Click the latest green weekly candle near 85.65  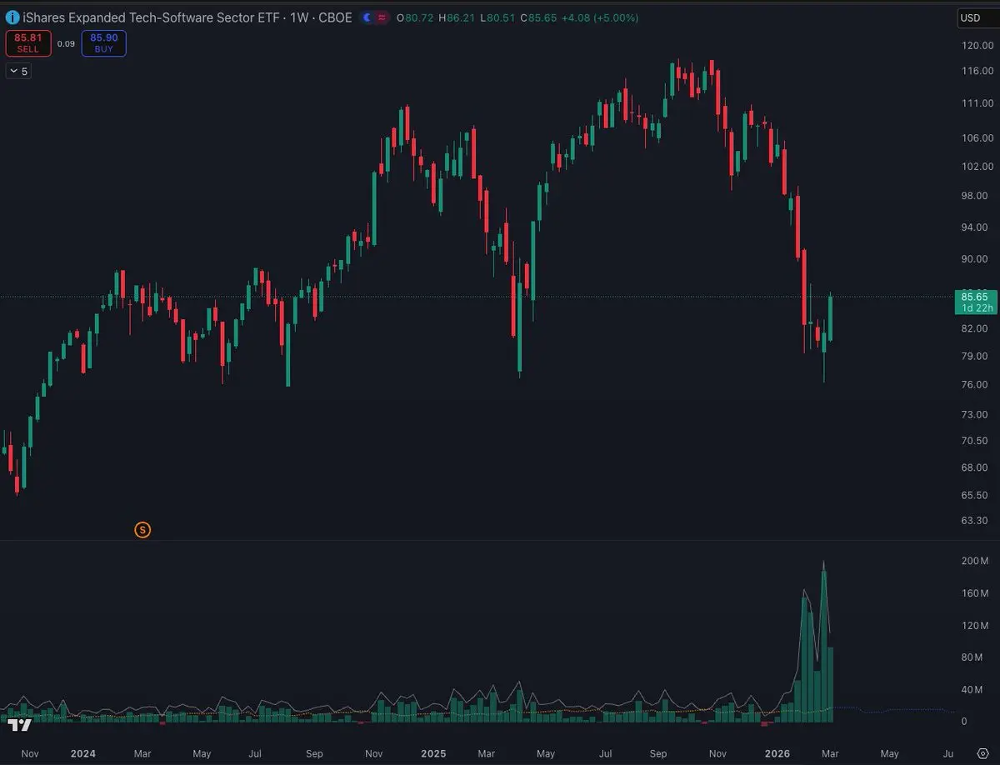tap(830, 317)
